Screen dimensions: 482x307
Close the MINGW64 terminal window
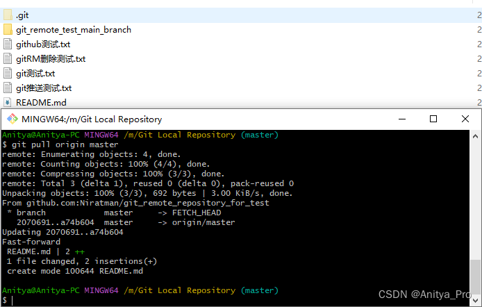(465, 119)
